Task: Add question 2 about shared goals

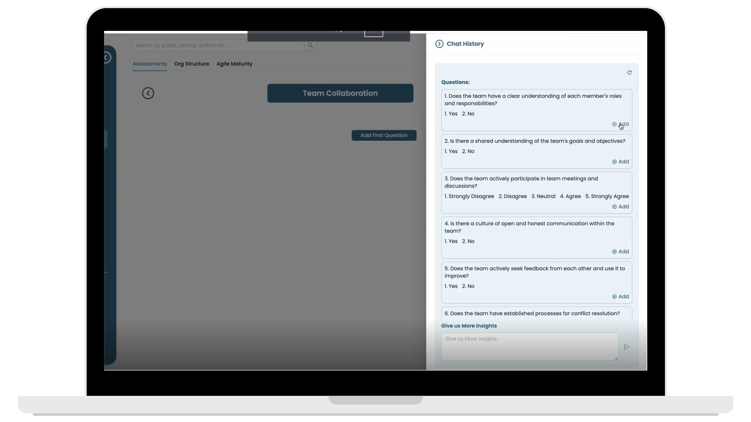Action: (x=620, y=162)
